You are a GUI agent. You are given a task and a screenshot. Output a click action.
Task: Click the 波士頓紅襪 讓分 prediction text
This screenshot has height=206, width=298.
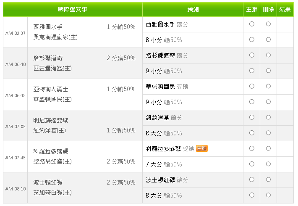coord(167,180)
